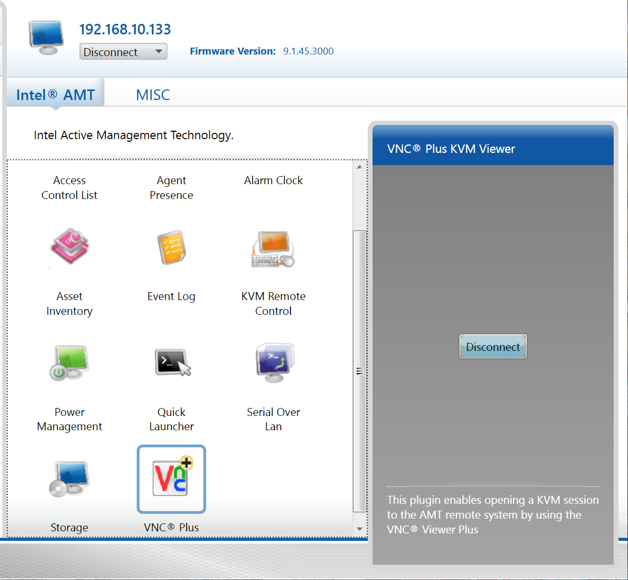Image resolution: width=628 pixels, height=580 pixels.
Task: Select the VNC Plus icon
Action: click(171, 479)
